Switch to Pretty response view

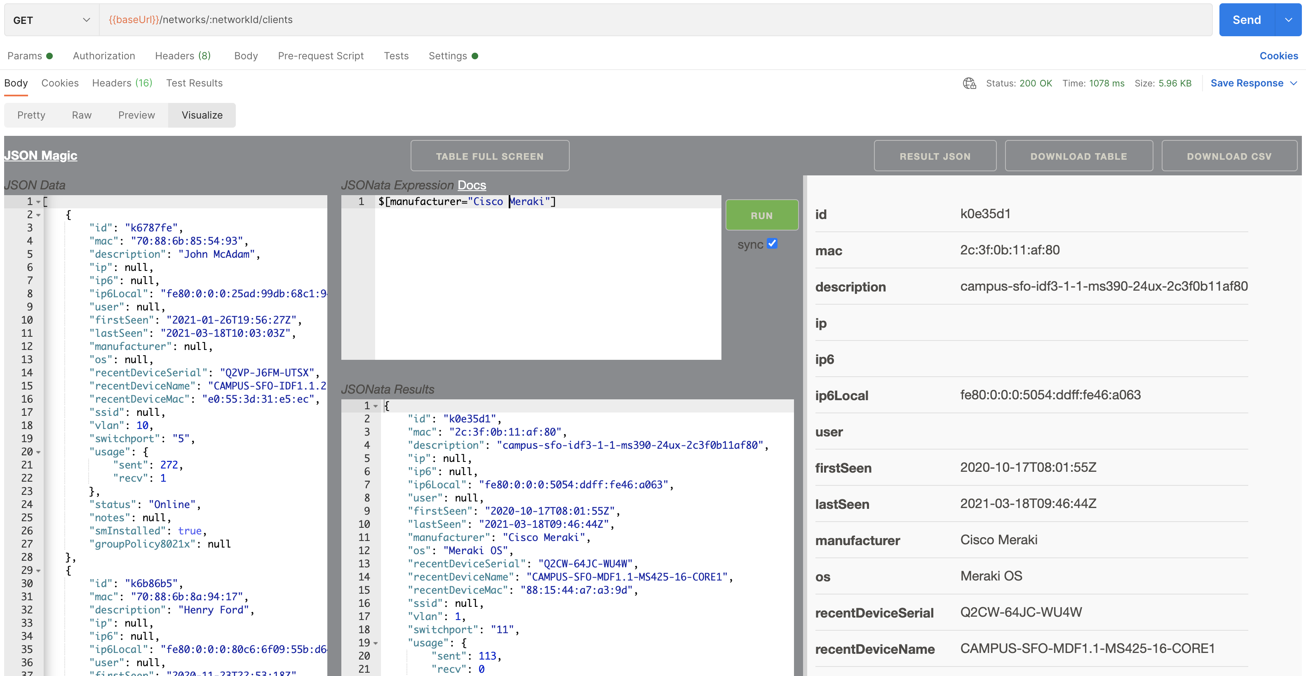pos(31,115)
